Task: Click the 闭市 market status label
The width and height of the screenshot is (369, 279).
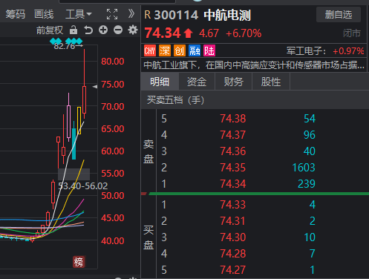Action: coord(352,33)
